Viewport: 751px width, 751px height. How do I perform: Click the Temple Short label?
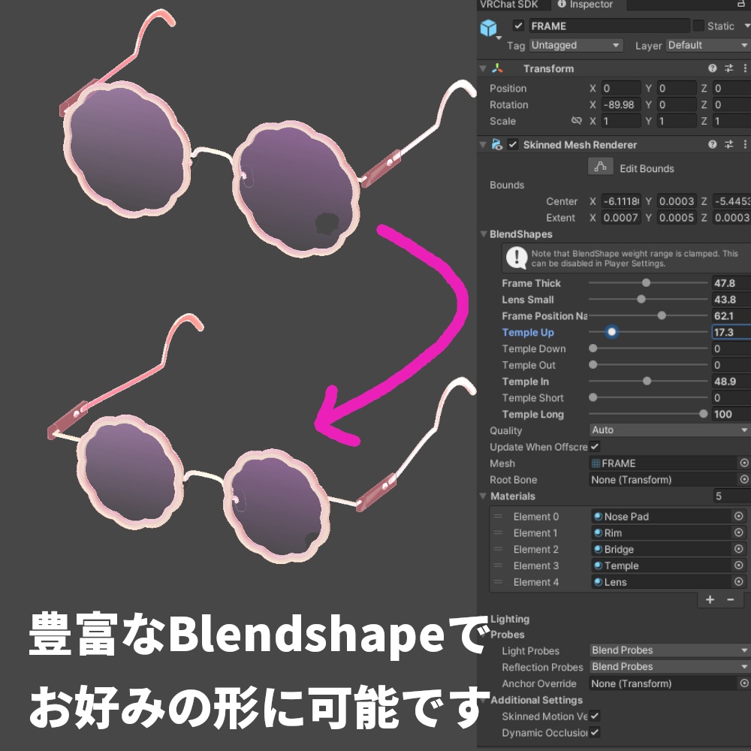point(532,397)
